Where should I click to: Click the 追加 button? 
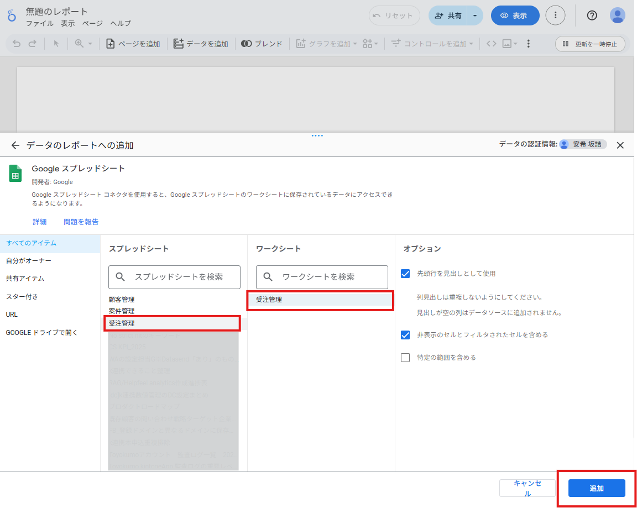coord(597,488)
